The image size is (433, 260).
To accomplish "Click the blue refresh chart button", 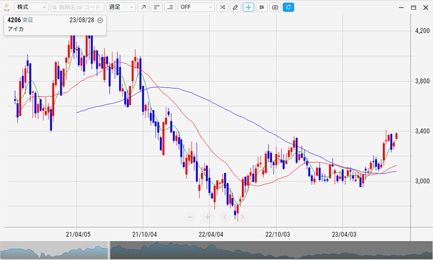I will [x=288, y=7].
